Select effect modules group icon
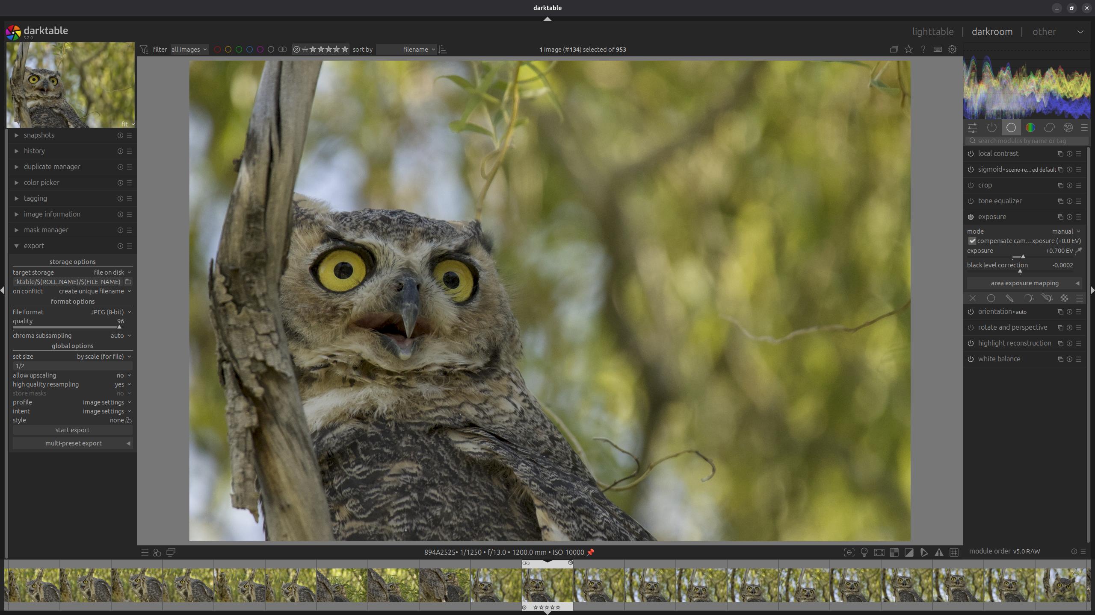 (x=1068, y=128)
